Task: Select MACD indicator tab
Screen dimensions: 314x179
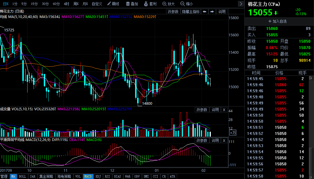Action: (x=88, y=176)
